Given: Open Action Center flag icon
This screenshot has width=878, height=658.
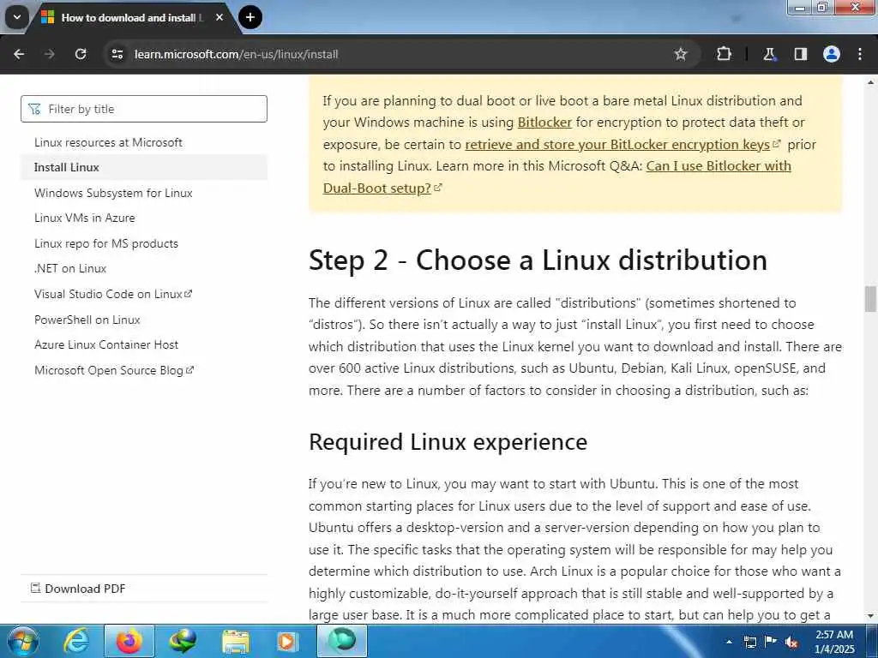Looking at the screenshot, I should pos(771,642).
